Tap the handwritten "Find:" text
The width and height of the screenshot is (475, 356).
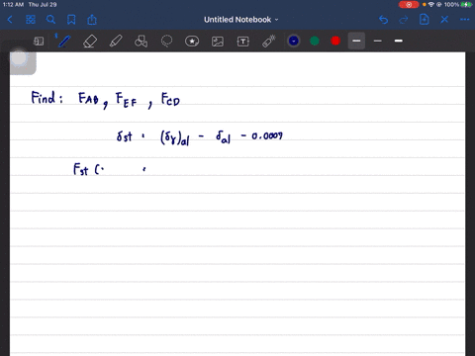(47, 98)
